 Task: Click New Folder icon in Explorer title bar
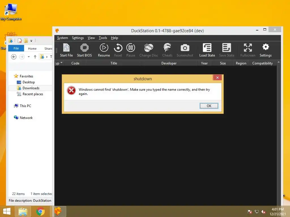pos(26,41)
